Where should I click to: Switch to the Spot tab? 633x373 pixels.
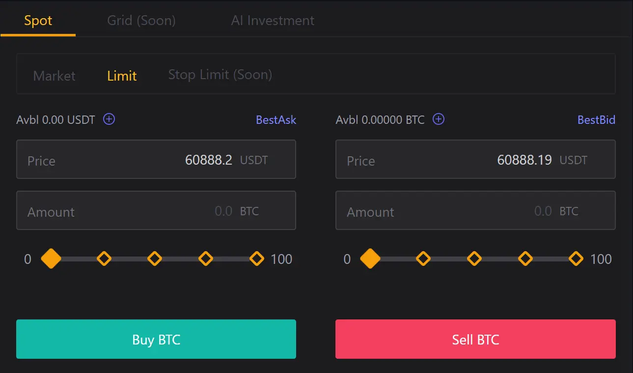click(37, 21)
